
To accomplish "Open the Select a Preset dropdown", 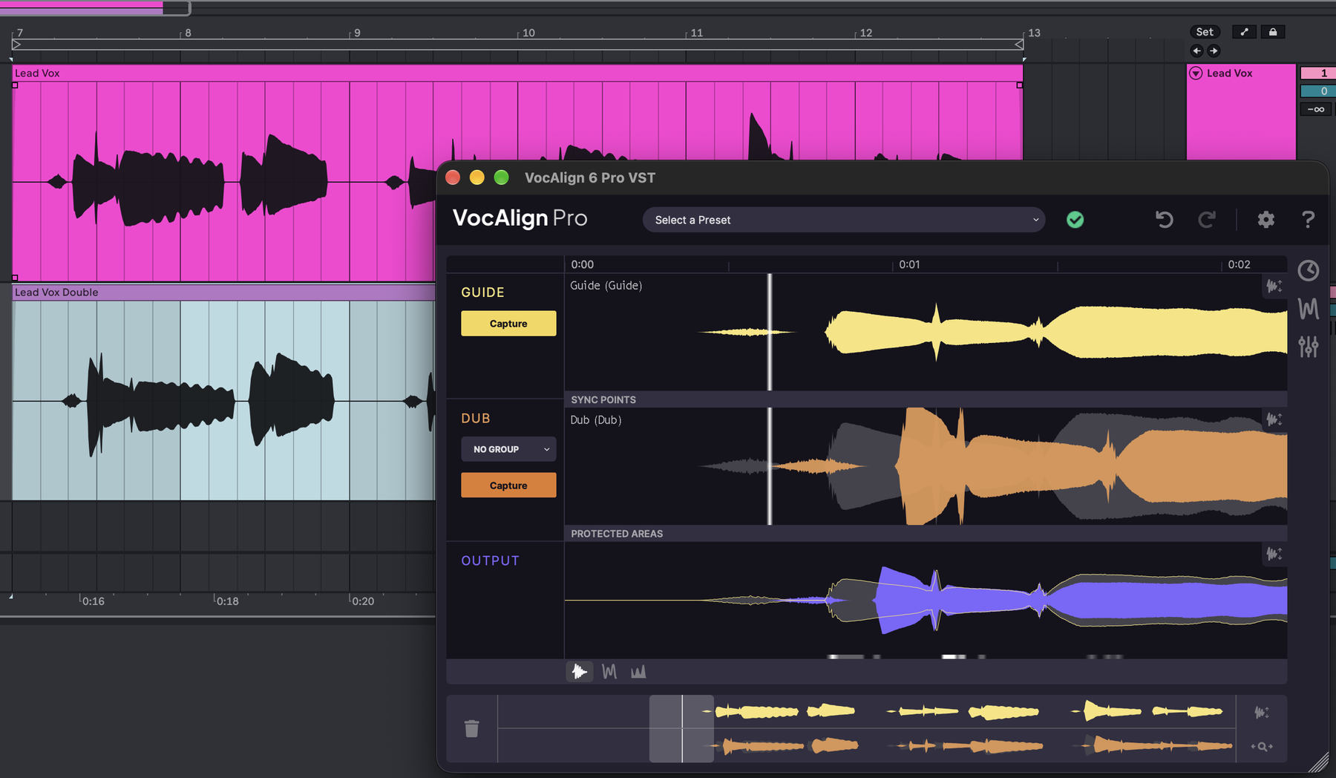I will tap(844, 220).
